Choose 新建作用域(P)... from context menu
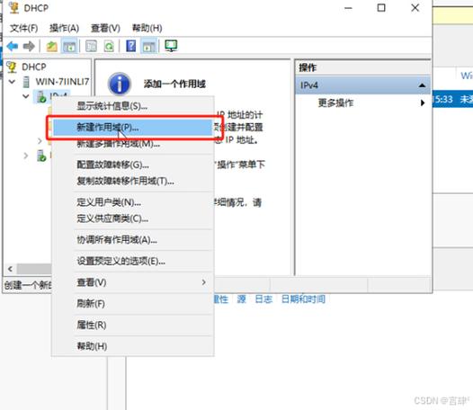Screen dimensions: 473x410 click(x=133, y=128)
